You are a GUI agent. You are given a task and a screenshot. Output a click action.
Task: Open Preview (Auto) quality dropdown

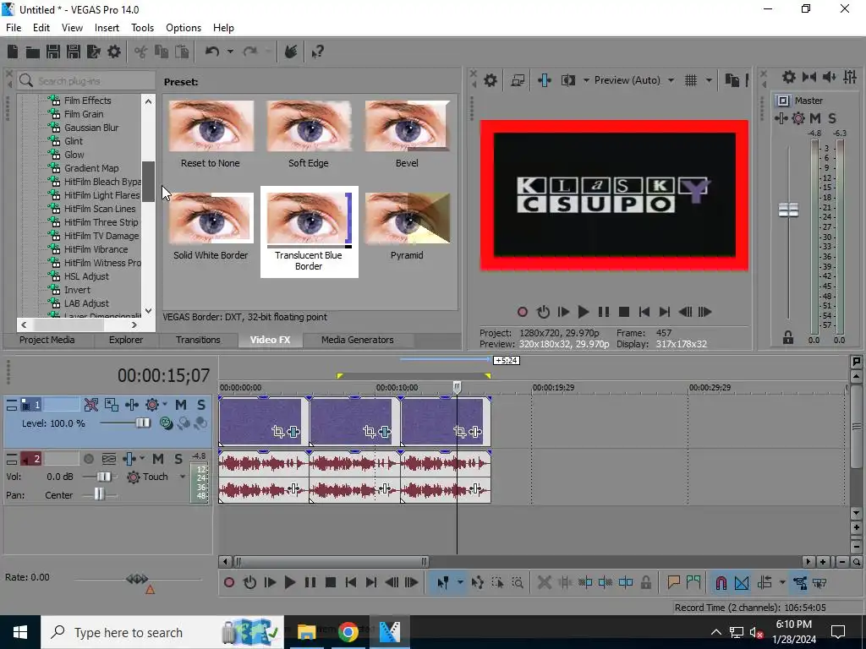click(671, 80)
